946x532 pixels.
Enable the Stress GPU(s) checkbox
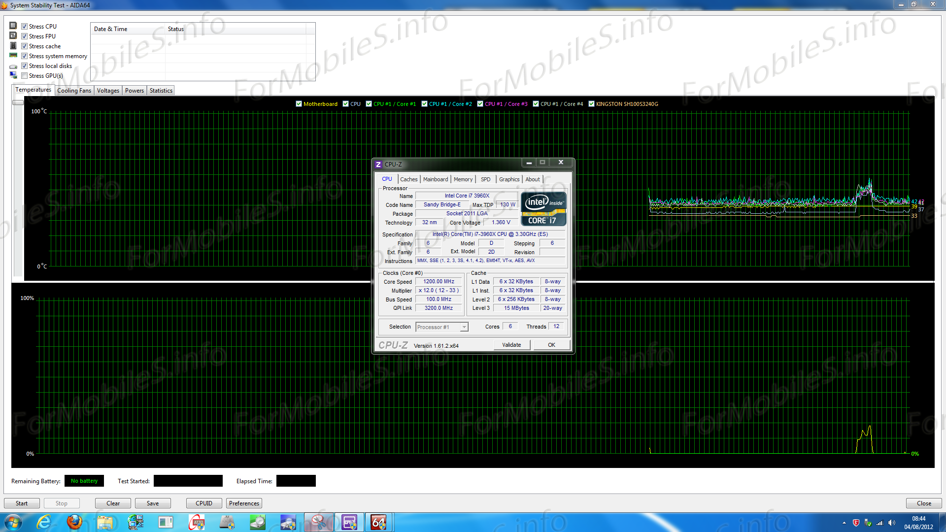(x=24, y=76)
